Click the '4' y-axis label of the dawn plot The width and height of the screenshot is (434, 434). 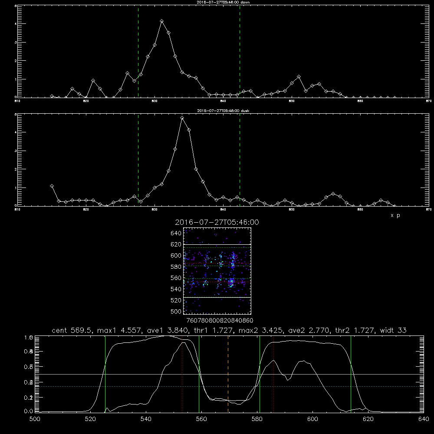pyautogui.click(x=16, y=24)
